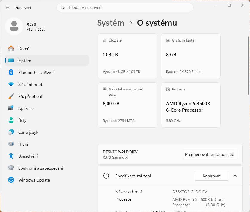This screenshot has width=250, height=212.
Task: Click the back arrow icon
Action: coord(7,8)
